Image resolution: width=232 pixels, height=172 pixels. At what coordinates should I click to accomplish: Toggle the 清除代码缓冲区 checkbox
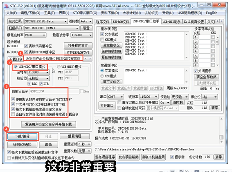click(26, 46)
